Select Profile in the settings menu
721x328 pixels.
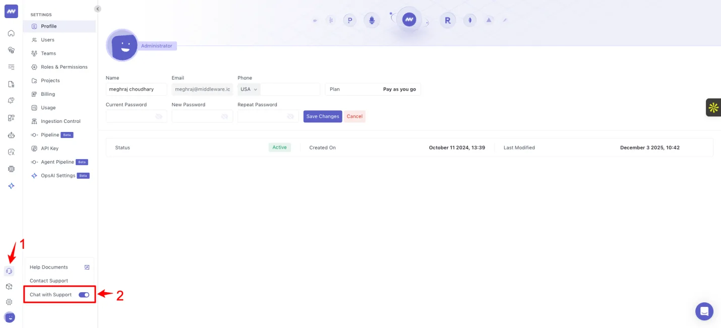(59, 26)
